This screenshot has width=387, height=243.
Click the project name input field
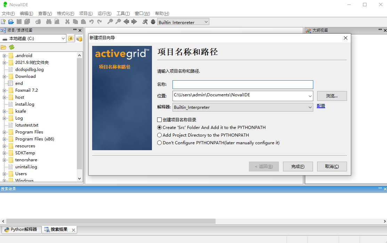243,84
